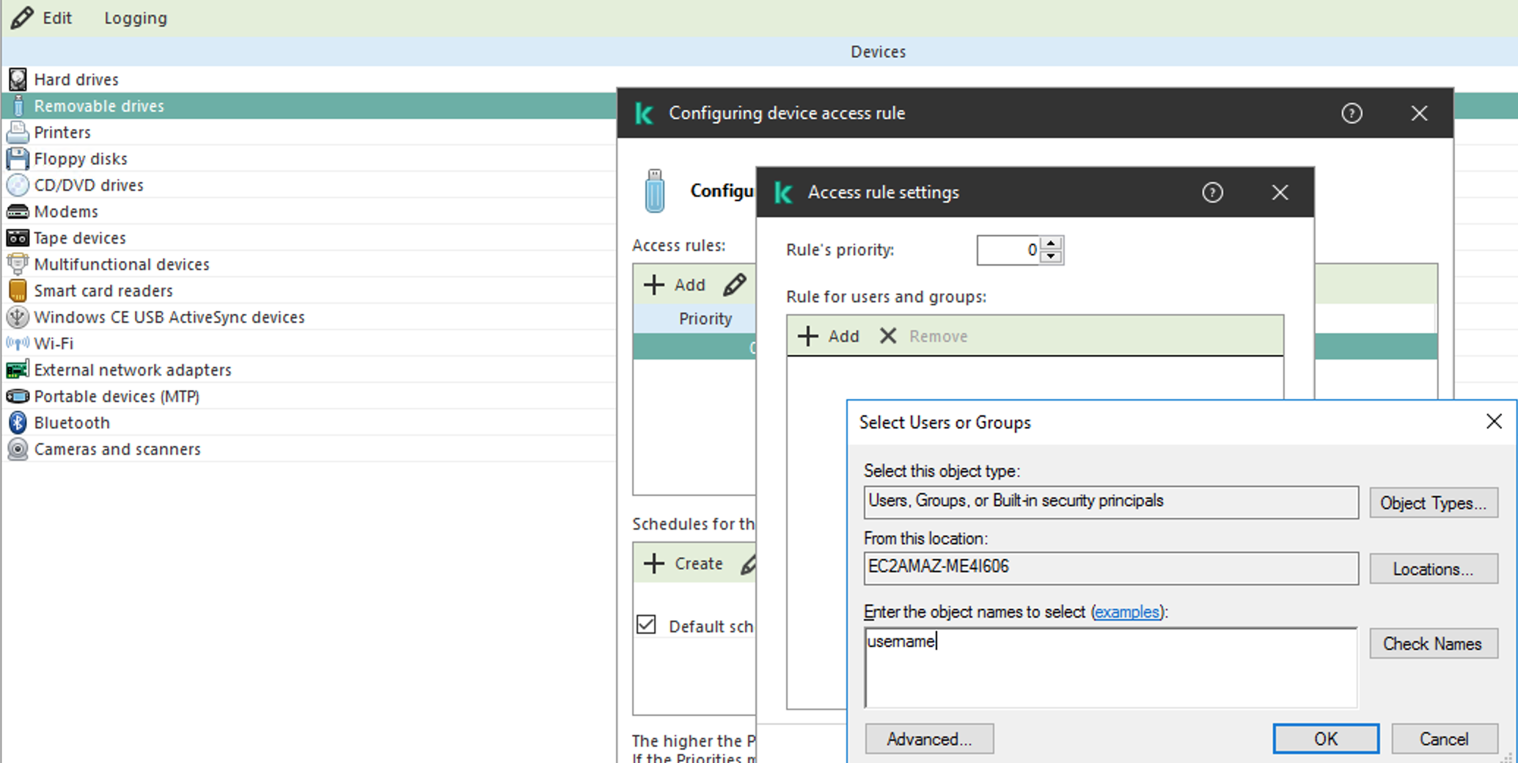Screen dimensions: 1518x763
Task: Click the Object Types button
Action: (x=1432, y=503)
